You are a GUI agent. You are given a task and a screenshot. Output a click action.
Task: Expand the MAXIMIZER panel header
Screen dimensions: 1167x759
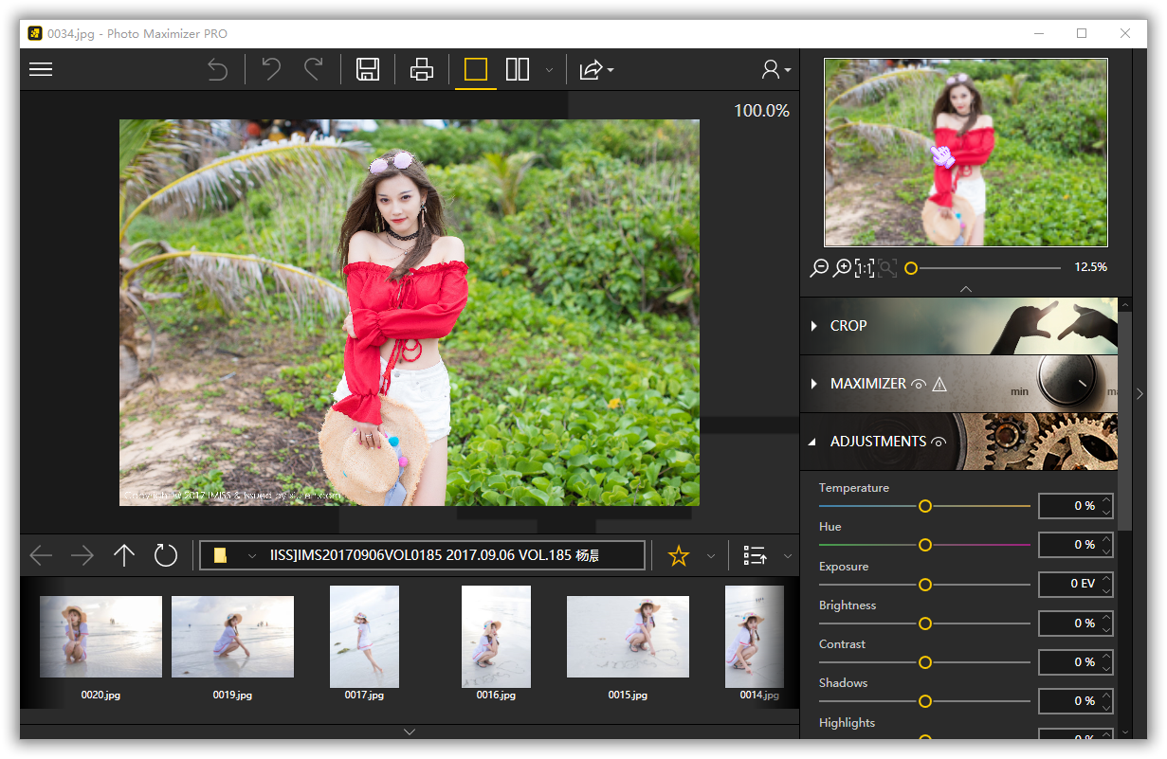click(x=813, y=384)
